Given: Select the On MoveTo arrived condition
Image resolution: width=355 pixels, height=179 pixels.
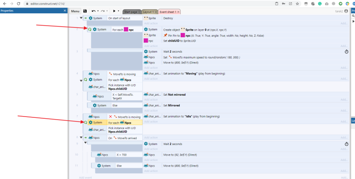Looking at the screenshot, I should (125, 138).
